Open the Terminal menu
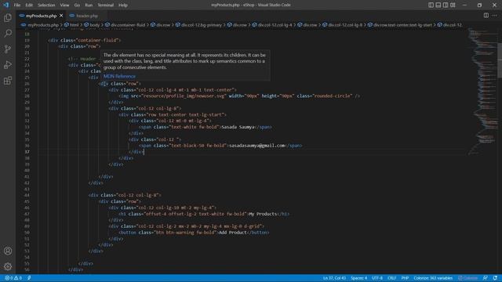502x282 pixels. click(x=106, y=5)
